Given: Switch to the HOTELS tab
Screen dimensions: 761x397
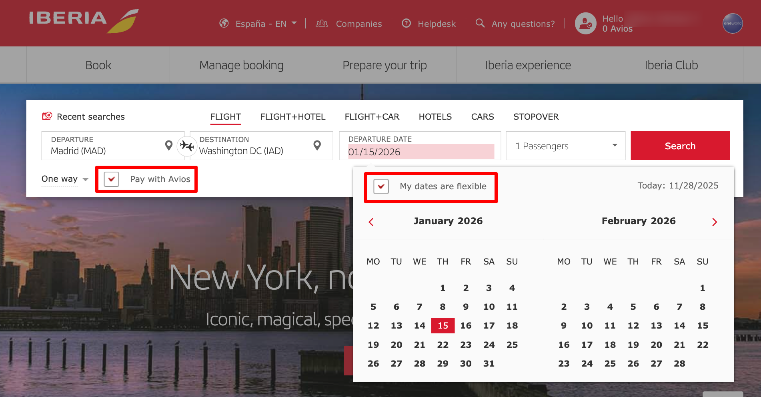Looking at the screenshot, I should [x=435, y=116].
